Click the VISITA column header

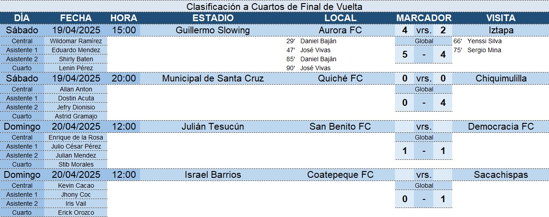tap(501, 18)
